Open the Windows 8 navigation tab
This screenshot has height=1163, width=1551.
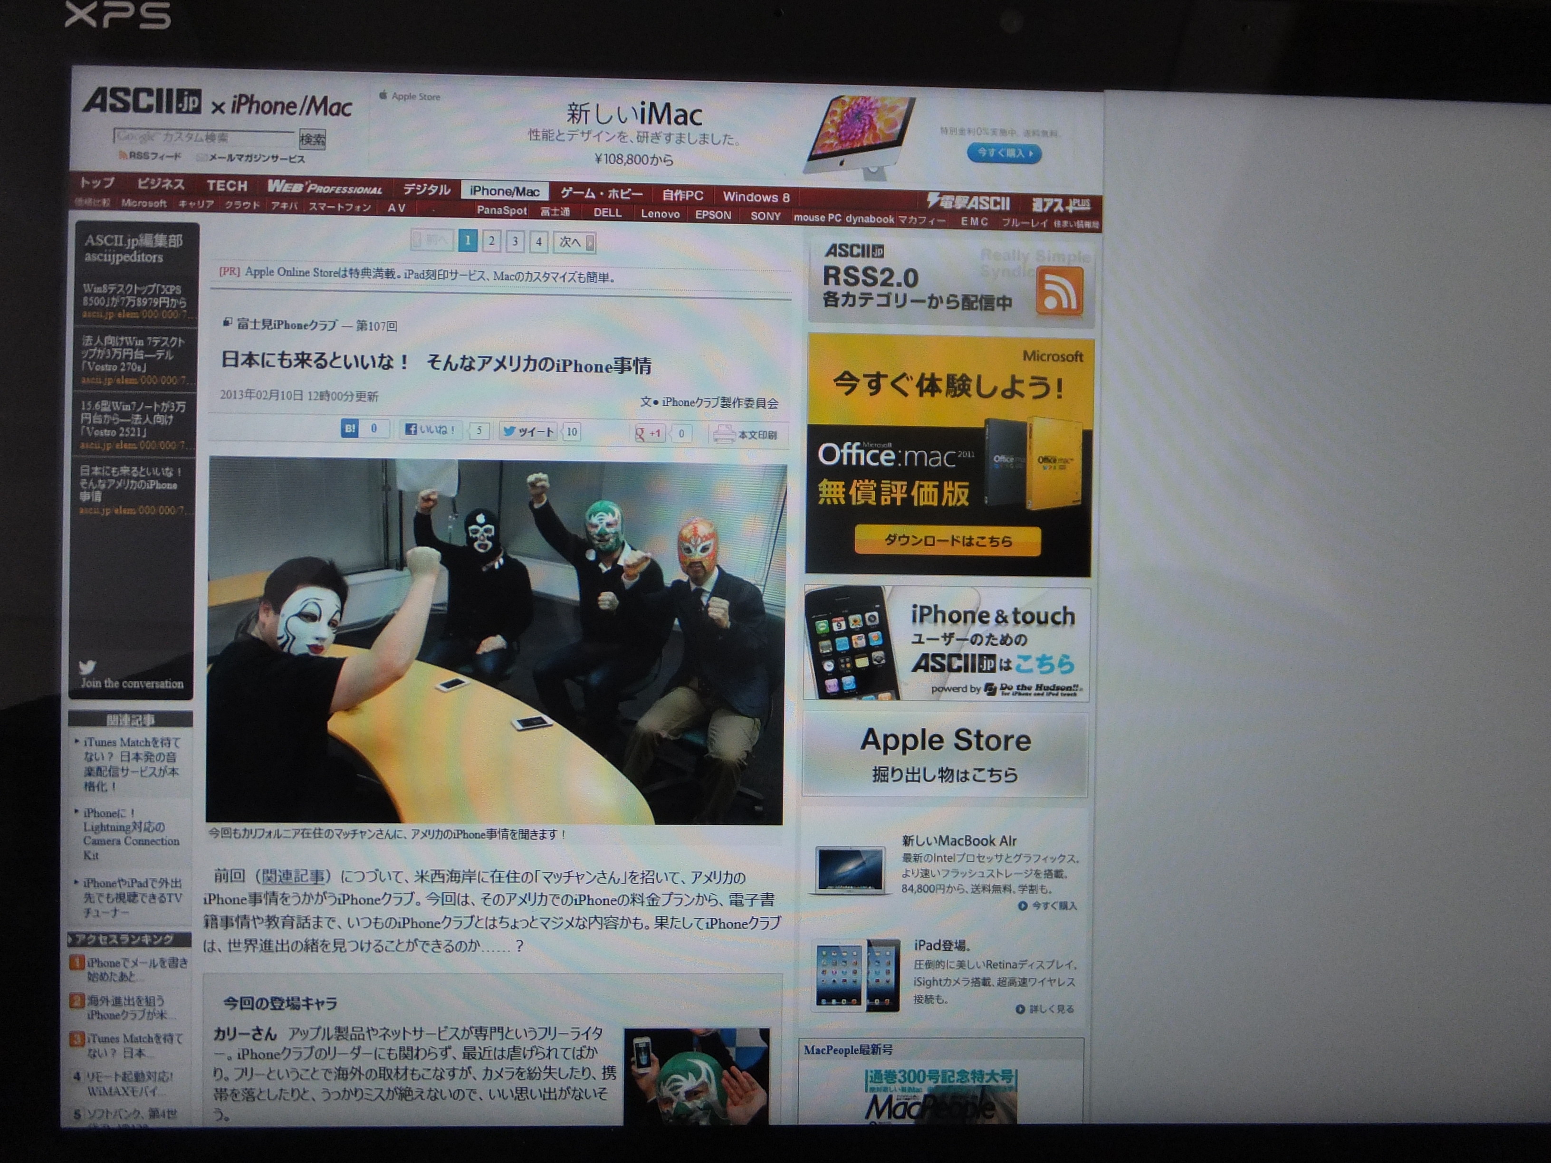pos(756,197)
